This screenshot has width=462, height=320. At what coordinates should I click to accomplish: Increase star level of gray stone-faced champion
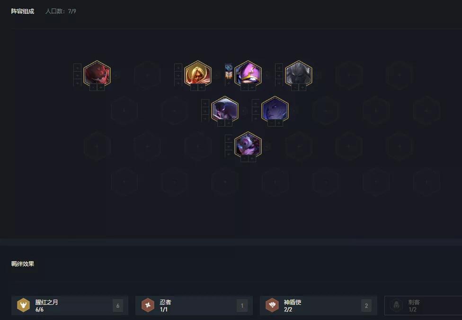302,88
